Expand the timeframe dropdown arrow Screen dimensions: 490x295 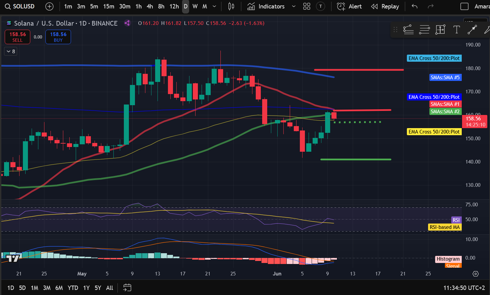[x=214, y=6]
